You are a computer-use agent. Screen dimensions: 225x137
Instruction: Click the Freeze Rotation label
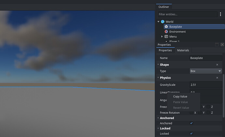170,113
